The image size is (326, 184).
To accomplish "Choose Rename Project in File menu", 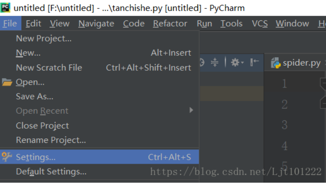I will pyautogui.click(x=51, y=140).
